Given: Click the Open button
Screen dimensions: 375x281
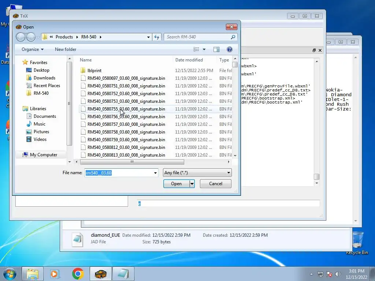Looking at the screenshot, I should [177, 184].
